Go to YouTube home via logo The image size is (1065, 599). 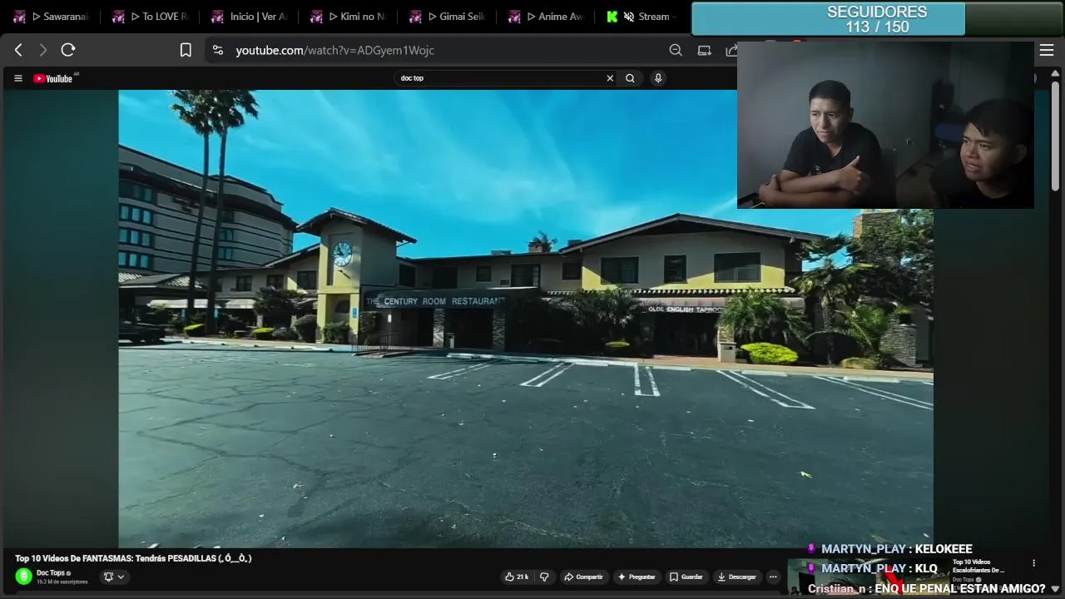55,78
